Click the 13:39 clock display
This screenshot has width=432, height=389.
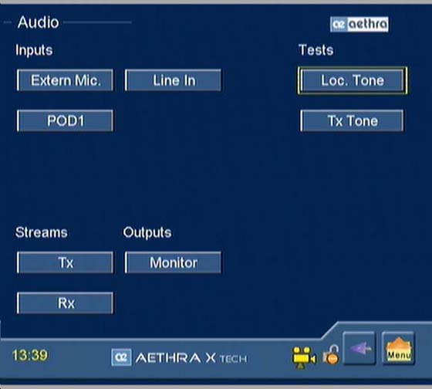pos(30,355)
